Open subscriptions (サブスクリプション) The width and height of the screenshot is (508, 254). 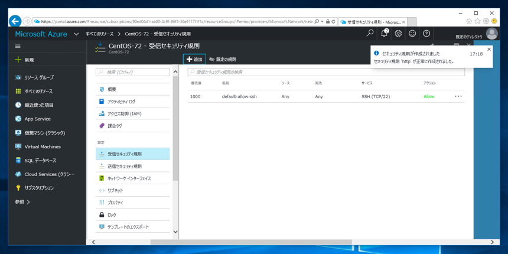click(39, 188)
